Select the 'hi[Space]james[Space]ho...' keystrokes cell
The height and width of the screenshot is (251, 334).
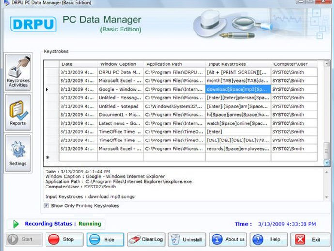(x=238, y=115)
